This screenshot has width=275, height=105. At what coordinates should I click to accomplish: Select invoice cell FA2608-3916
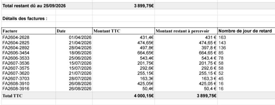tap(29, 89)
